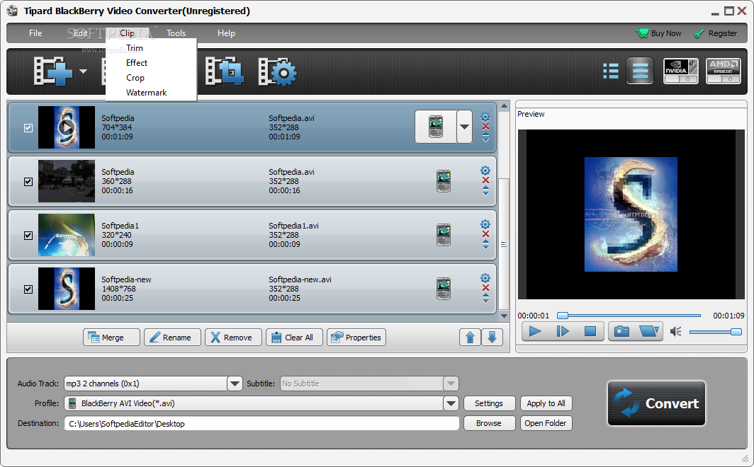Remove Softpedia1 with red X icon

click(x=485, y=234)
